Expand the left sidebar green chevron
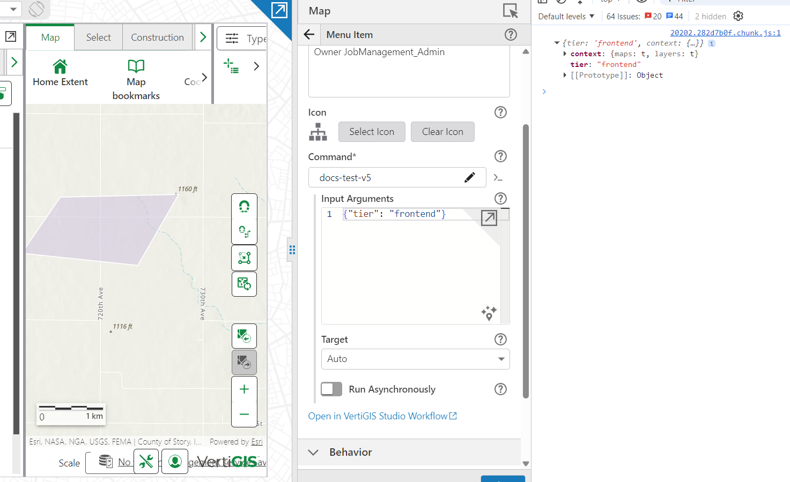Screen dimensions: 790x482 pos(14,62)
